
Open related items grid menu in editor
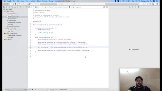[x=29, y=7]
